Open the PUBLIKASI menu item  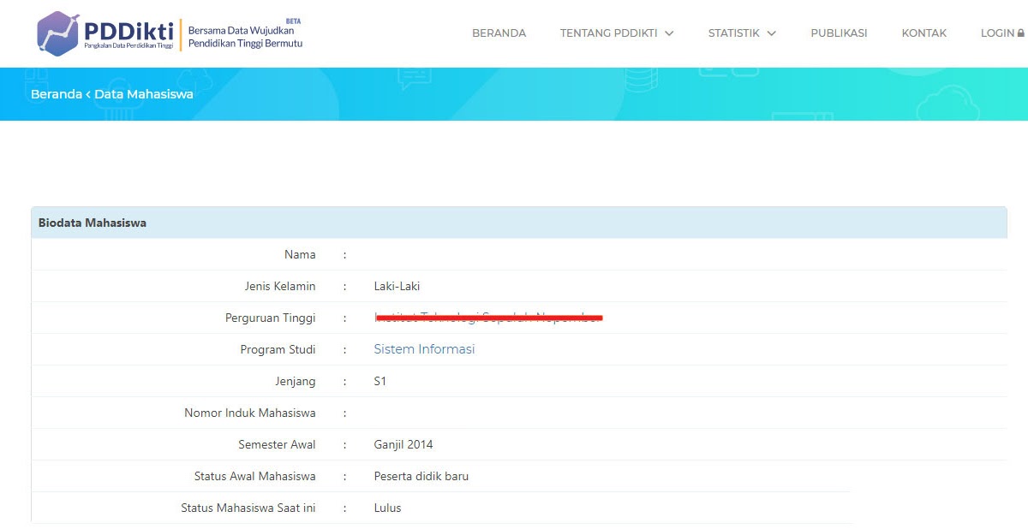(x=839, y=33)
